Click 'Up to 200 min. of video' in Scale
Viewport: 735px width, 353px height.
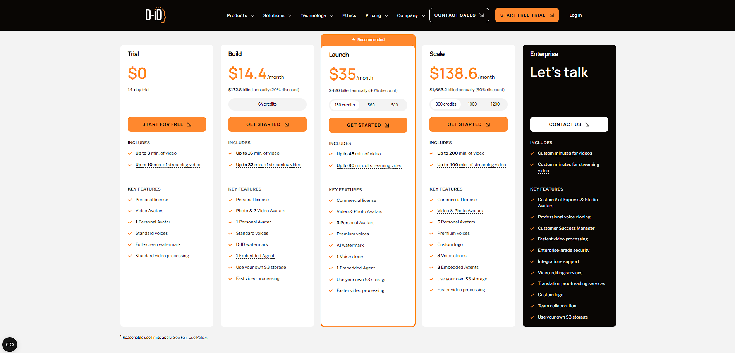461,153
